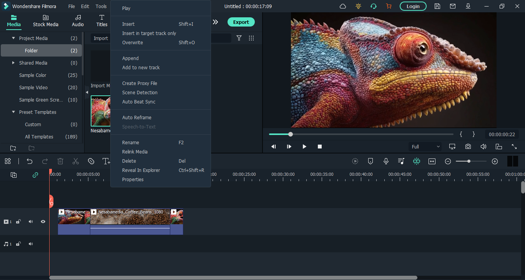Toggle lock on video track 1
The image size is (525, 280).
tap(18, 222)
